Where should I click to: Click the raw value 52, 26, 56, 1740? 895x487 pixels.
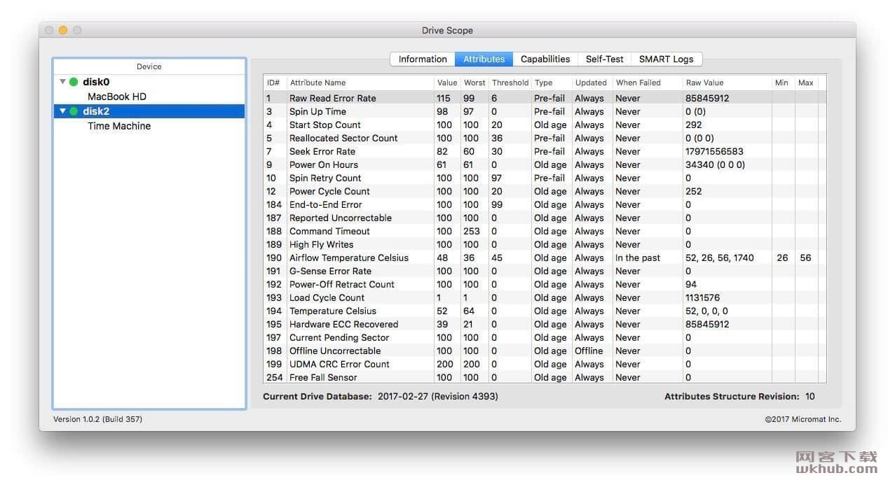(720, 257)
